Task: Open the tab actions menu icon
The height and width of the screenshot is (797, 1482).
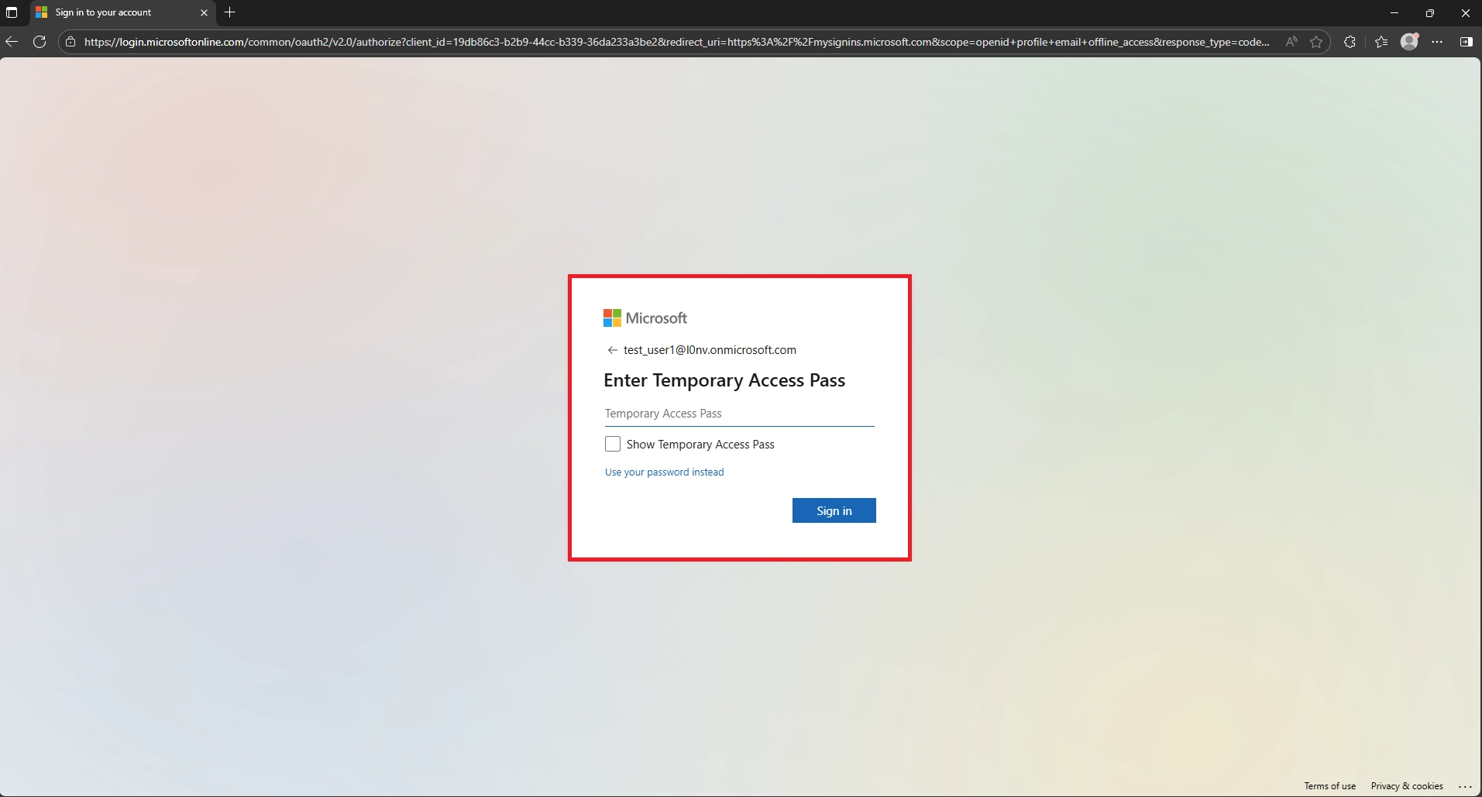Action: point(12,12)
